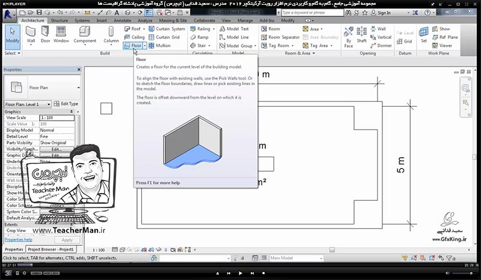Open the Floor tool dropdown arrow
The image size is (481, 280).
tap(145, 46)
